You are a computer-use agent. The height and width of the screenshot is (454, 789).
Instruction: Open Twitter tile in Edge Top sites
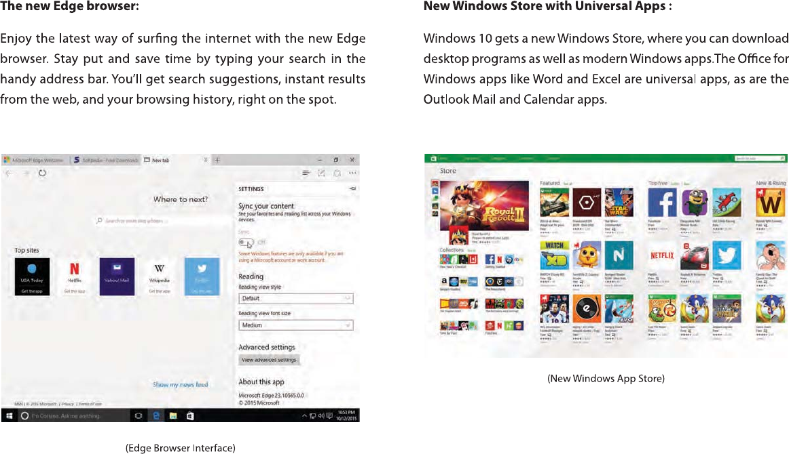(x=202, y=276)
